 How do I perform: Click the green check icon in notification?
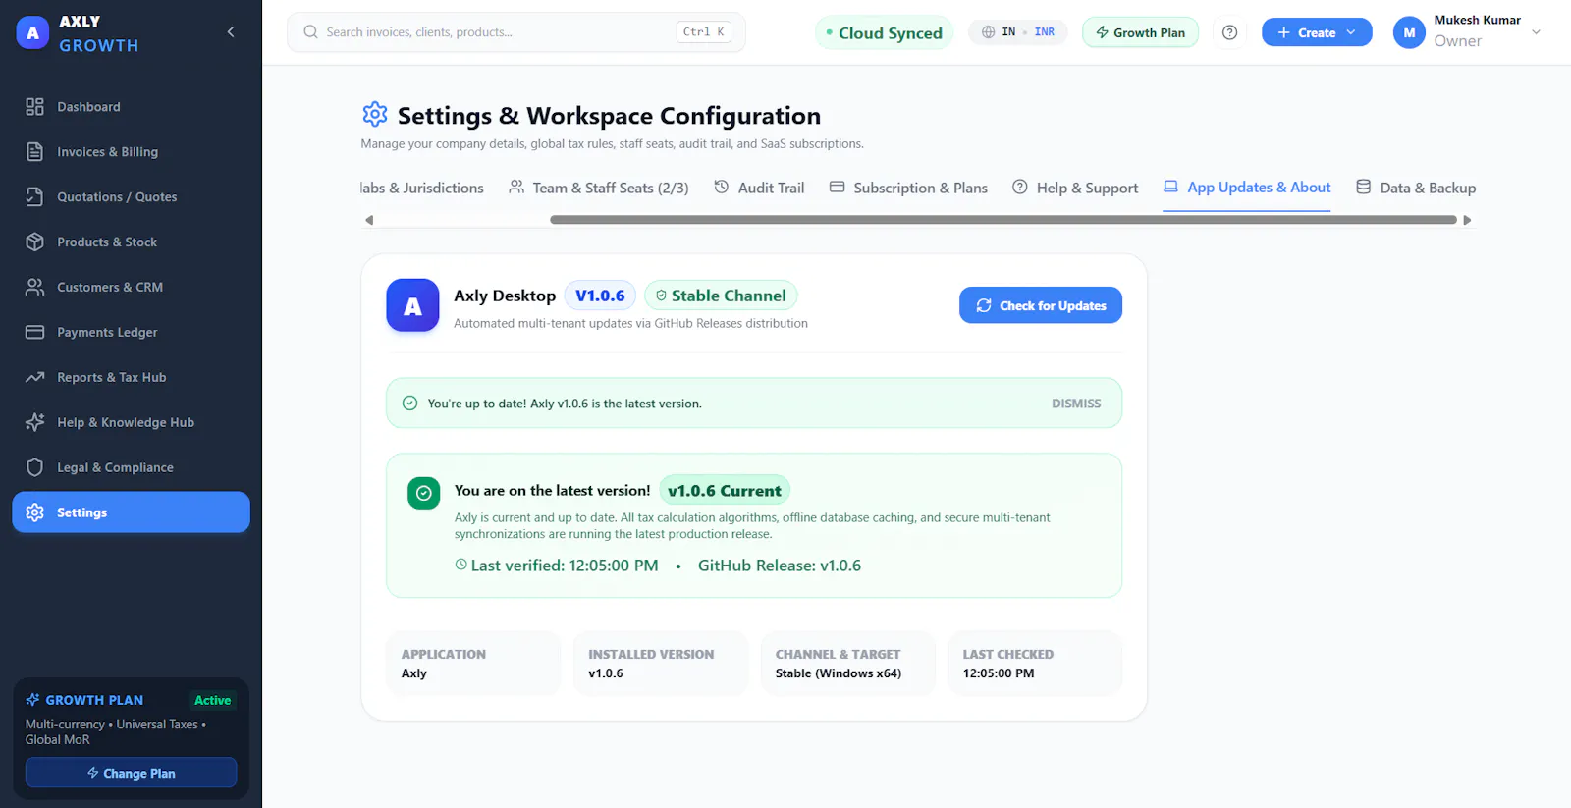[x=410, y=404]
